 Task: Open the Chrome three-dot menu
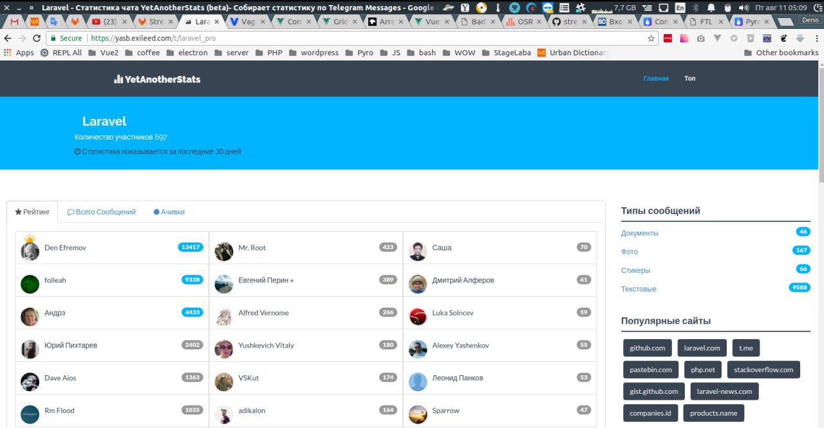tap(816, 39)
